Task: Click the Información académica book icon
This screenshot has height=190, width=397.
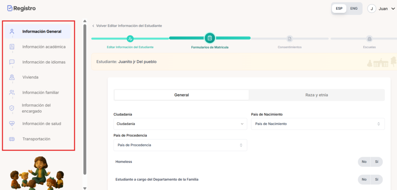Action: pyautogui.click(x=12, y=47)
